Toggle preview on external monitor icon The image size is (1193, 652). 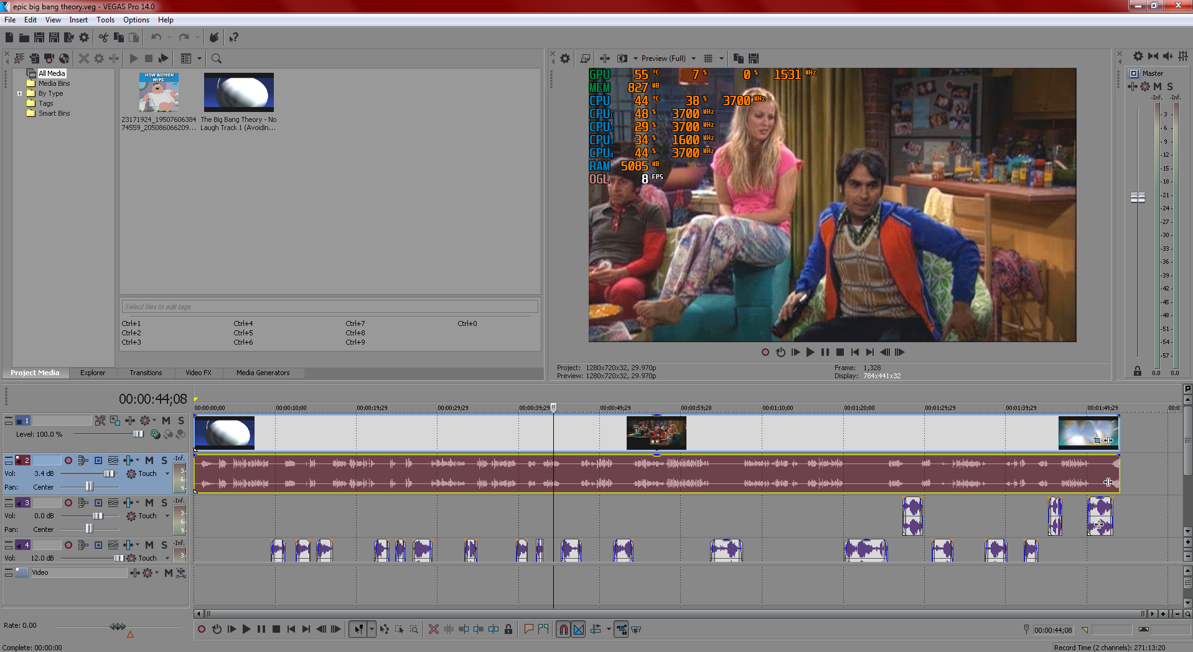tap(585, 58)
